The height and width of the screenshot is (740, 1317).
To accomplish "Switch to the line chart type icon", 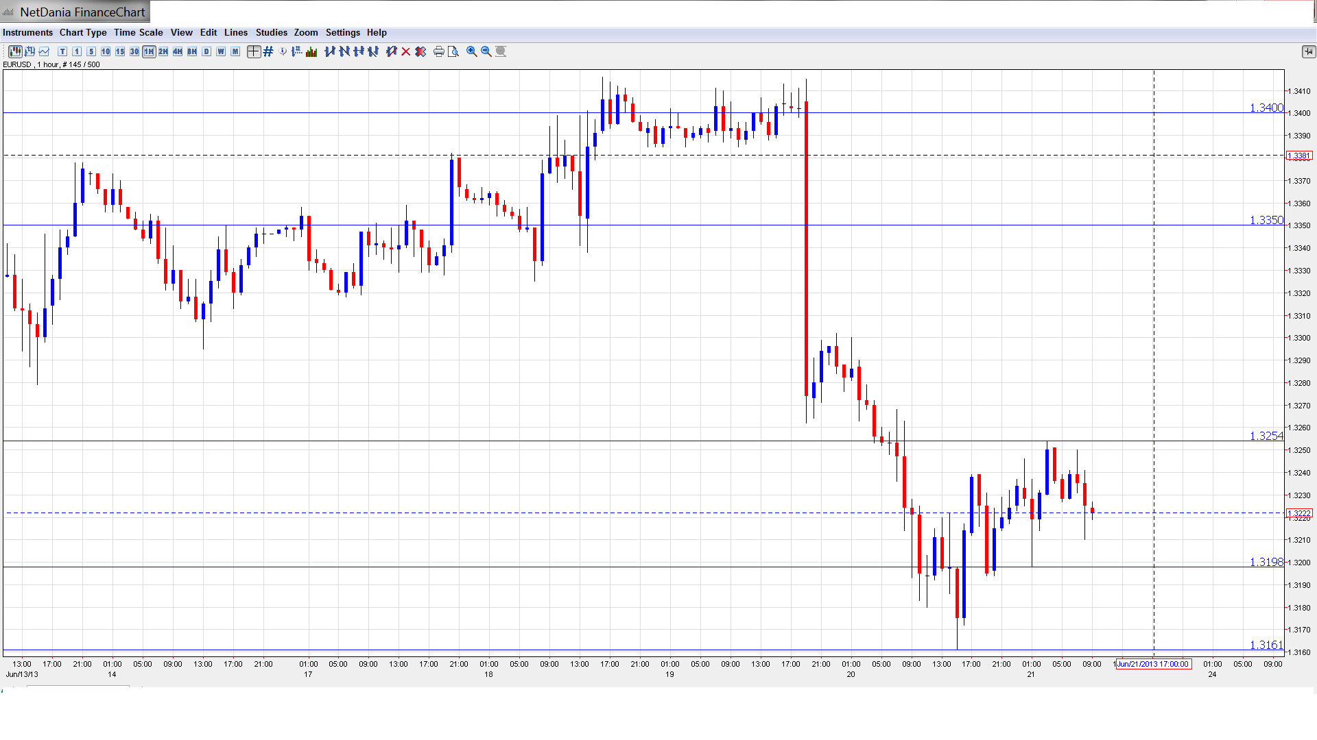I will (45, 51).
